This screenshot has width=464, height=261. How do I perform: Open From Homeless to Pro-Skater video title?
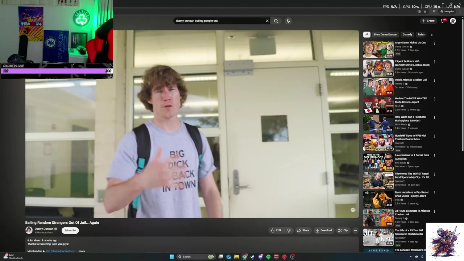pyautogui.click(x=412, y=194)
